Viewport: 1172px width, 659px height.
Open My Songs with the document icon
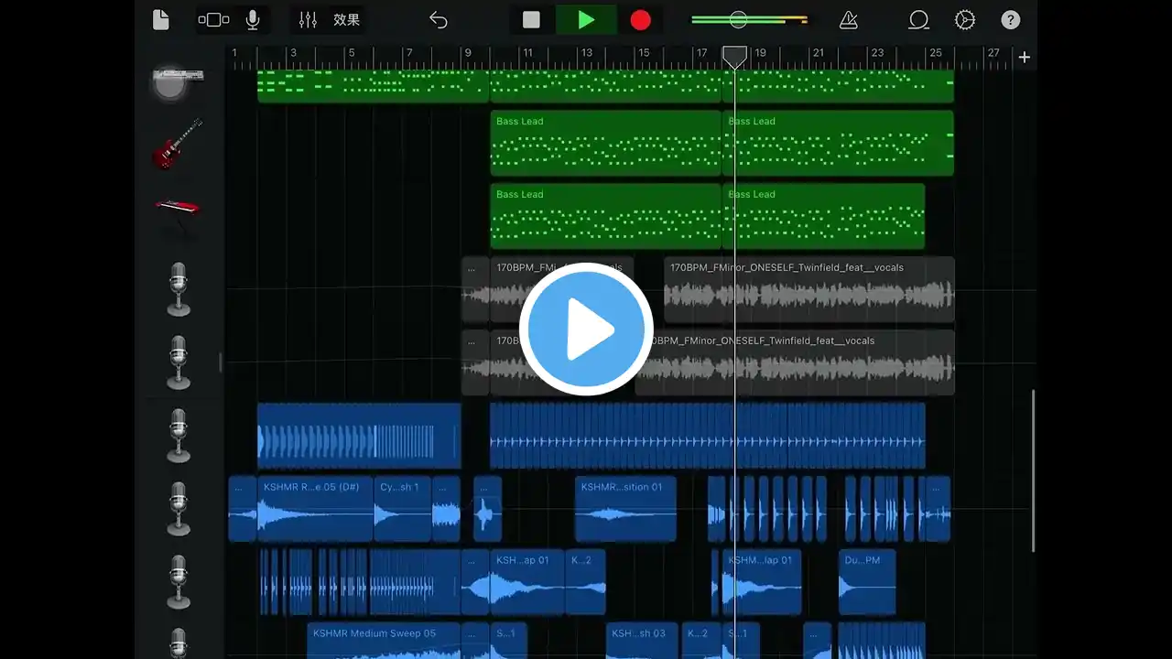[161, 19]
